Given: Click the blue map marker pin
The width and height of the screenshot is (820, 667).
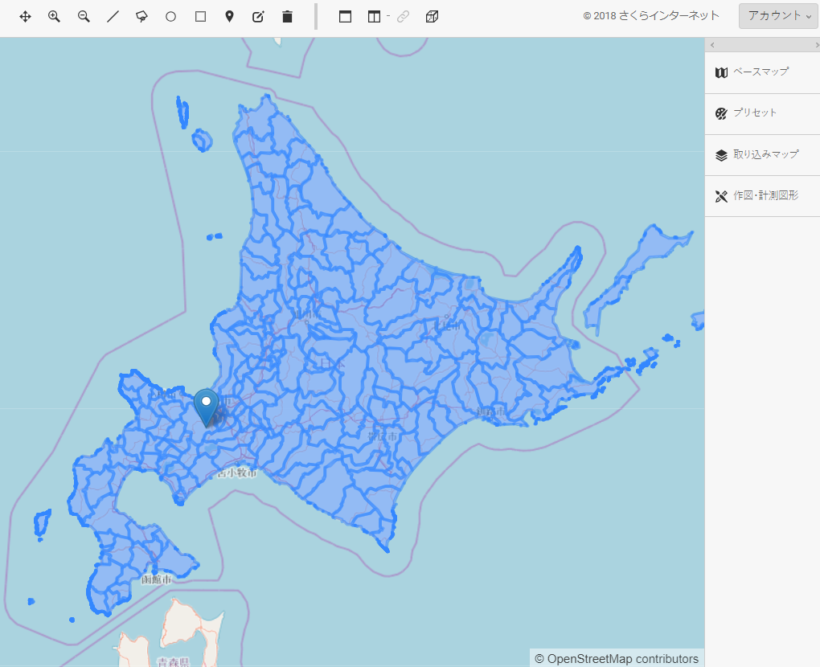Looking at the screenshot, I should (x=206, y=407).
